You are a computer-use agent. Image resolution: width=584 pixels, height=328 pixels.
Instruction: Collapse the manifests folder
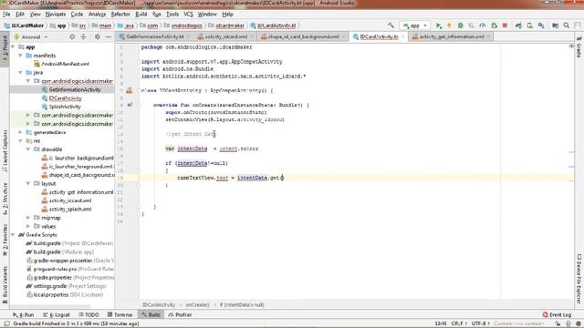20,56
